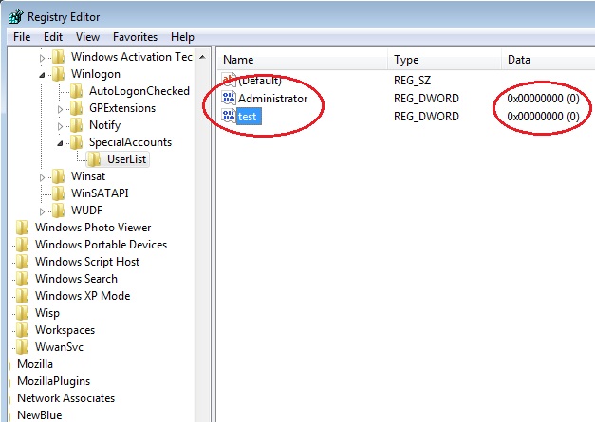Screen dimensions: 595x422
Task: Expand the Winsat key
Action: pos(42,177)
